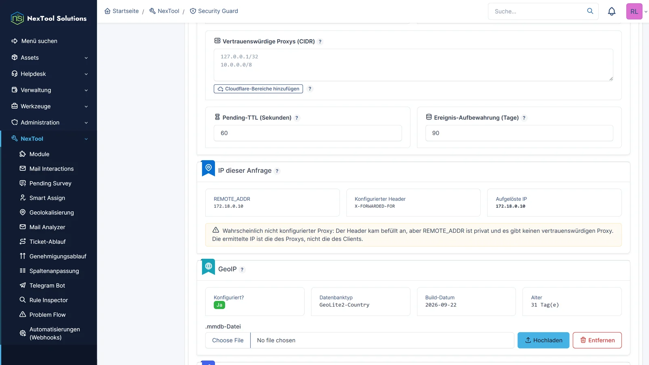The height and width of the screenshot is (365, 649).
Task: Go to Startseite breadcrumb link
Action: coord(122,11)
